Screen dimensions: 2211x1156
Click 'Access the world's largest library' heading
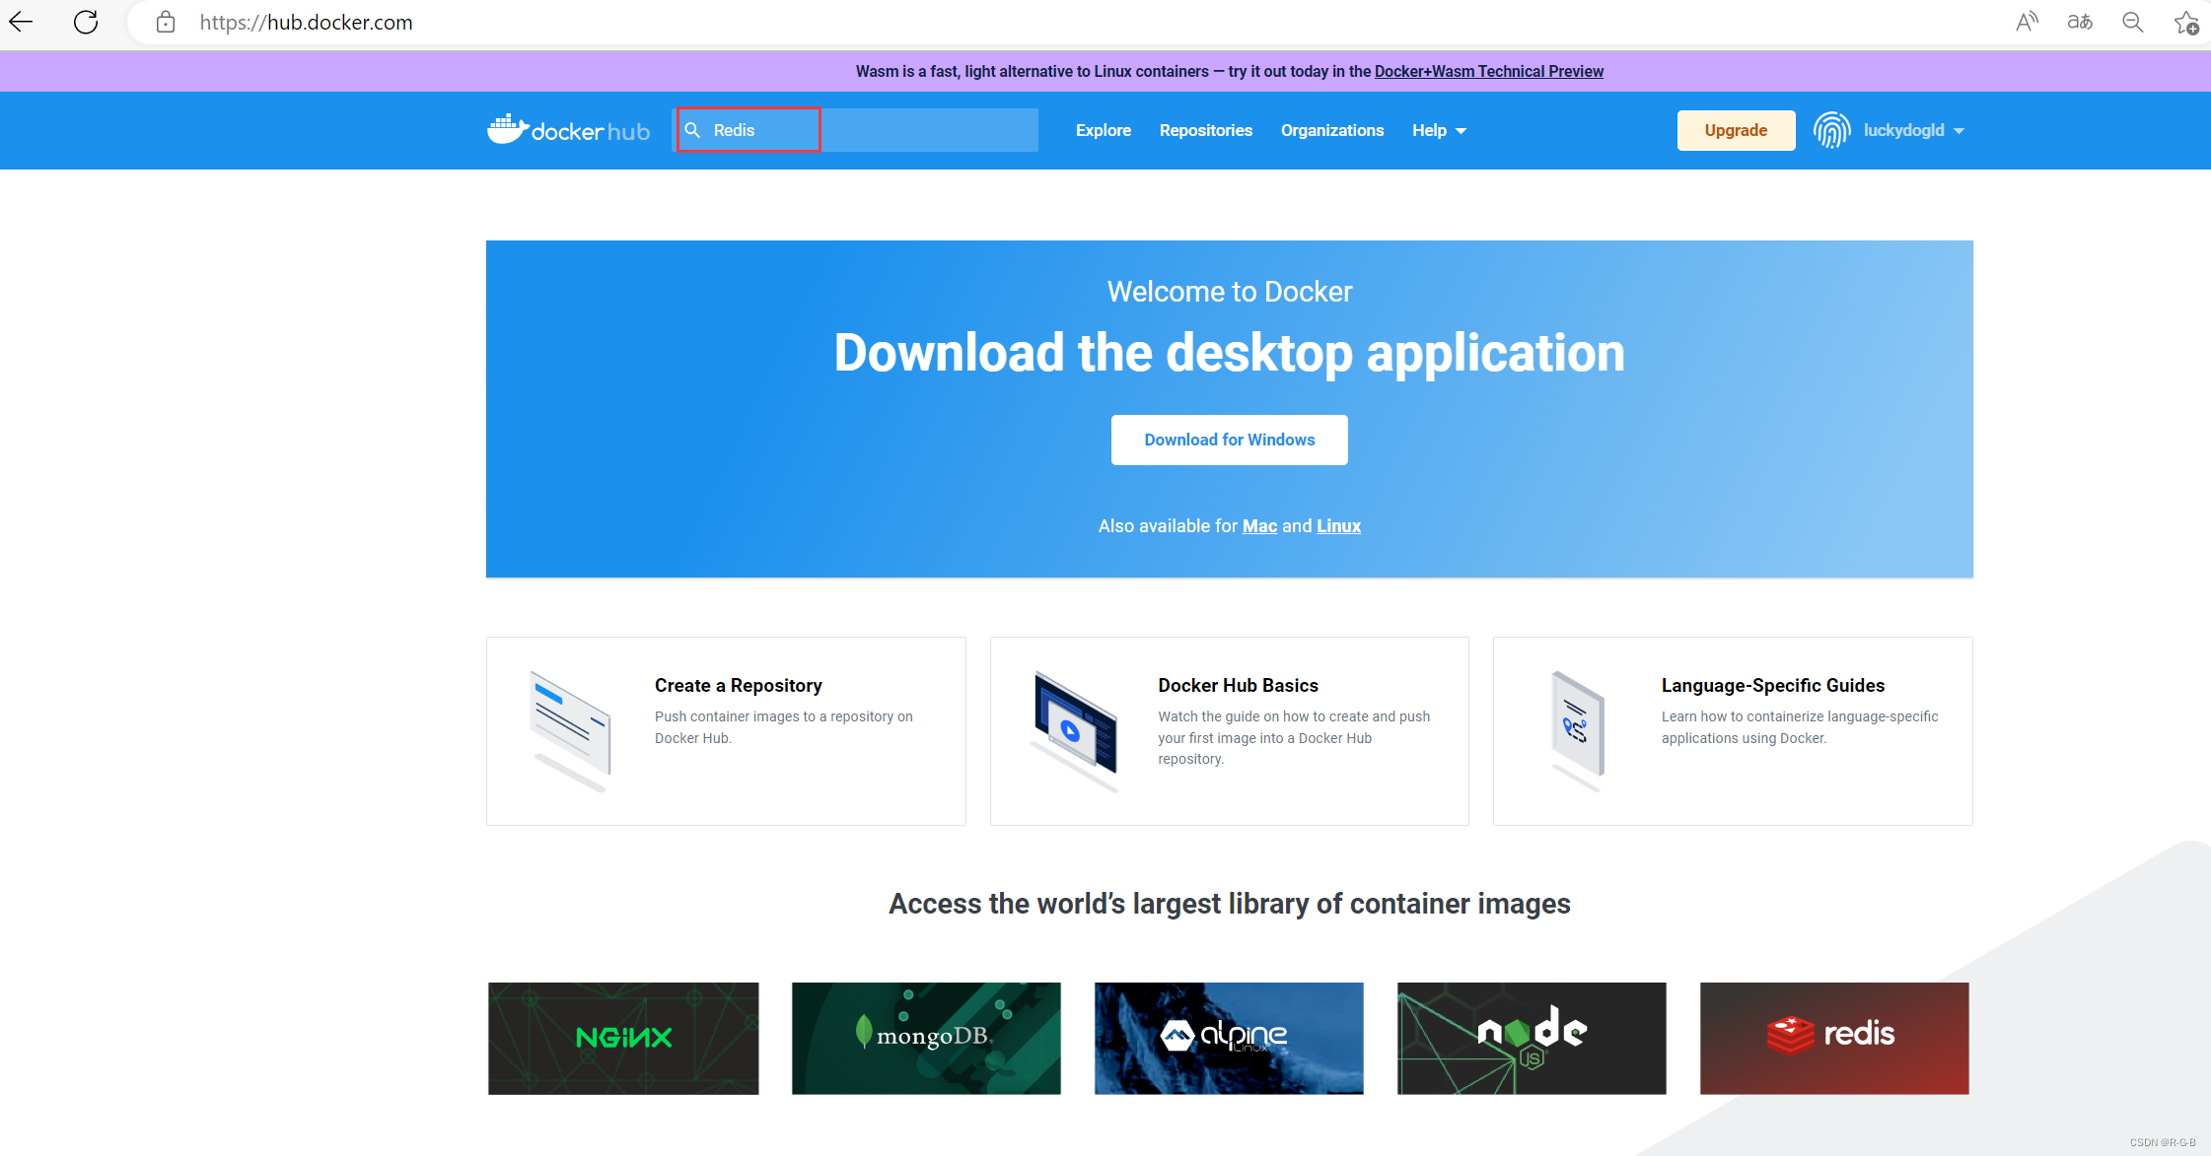pos(1229,904)
